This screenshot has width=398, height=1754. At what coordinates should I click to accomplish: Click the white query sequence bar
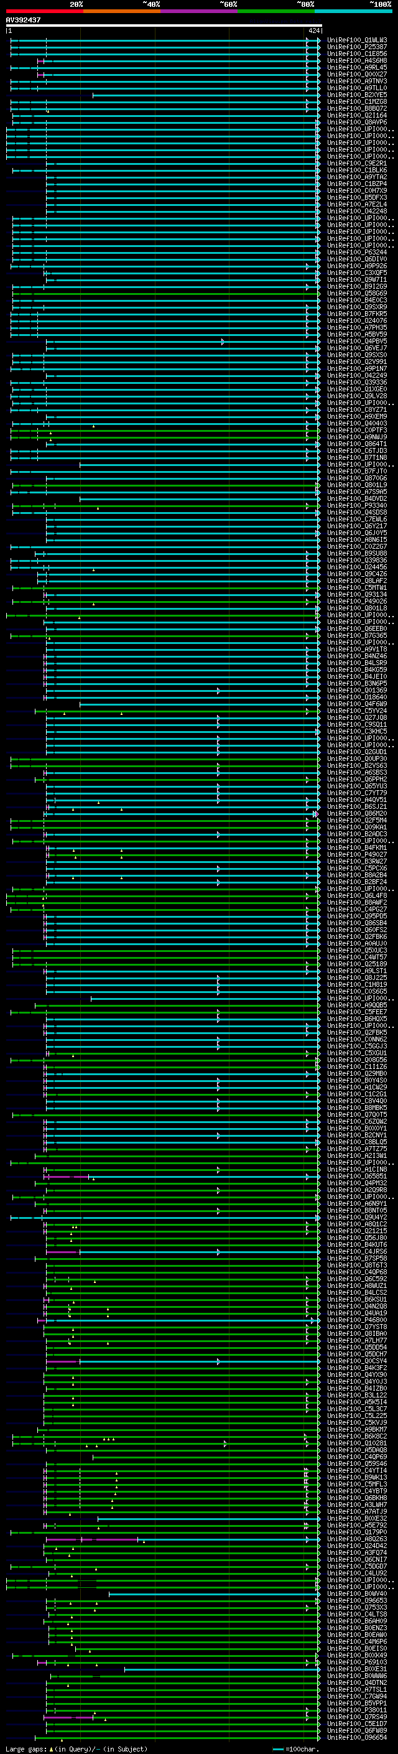coord(164,25)
